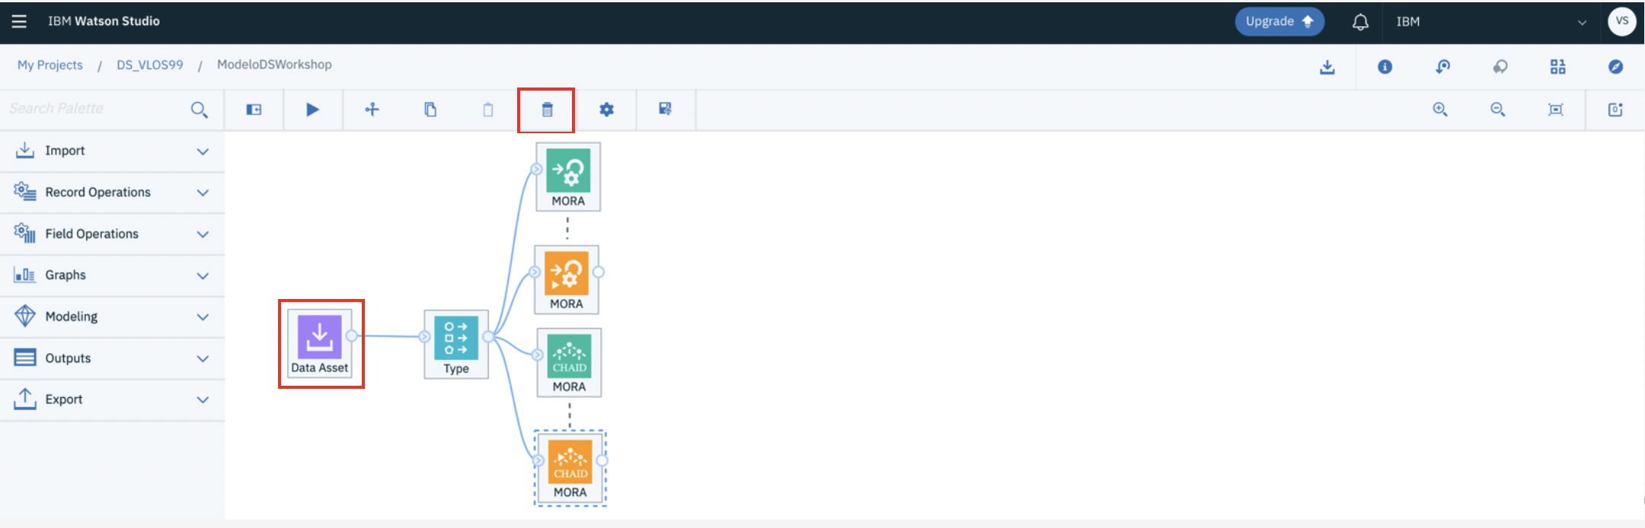1645x528 pixels.
Task: Open the compass tour icon
Action: 1615,67
